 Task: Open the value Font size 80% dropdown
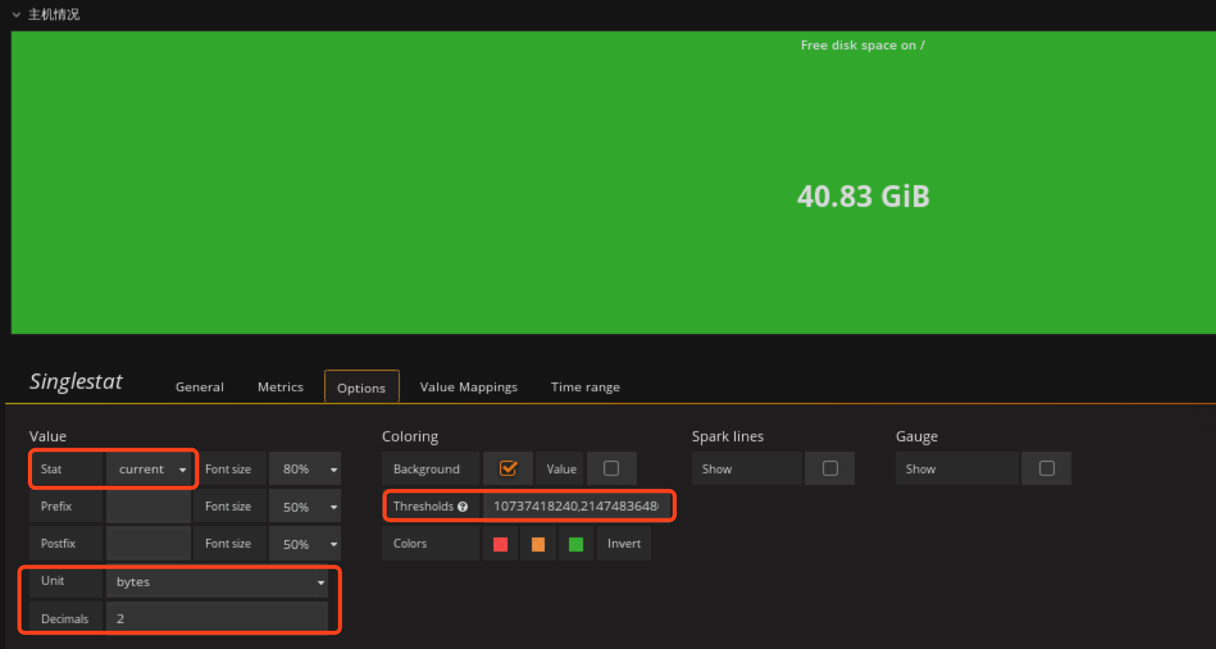point(305,469)
